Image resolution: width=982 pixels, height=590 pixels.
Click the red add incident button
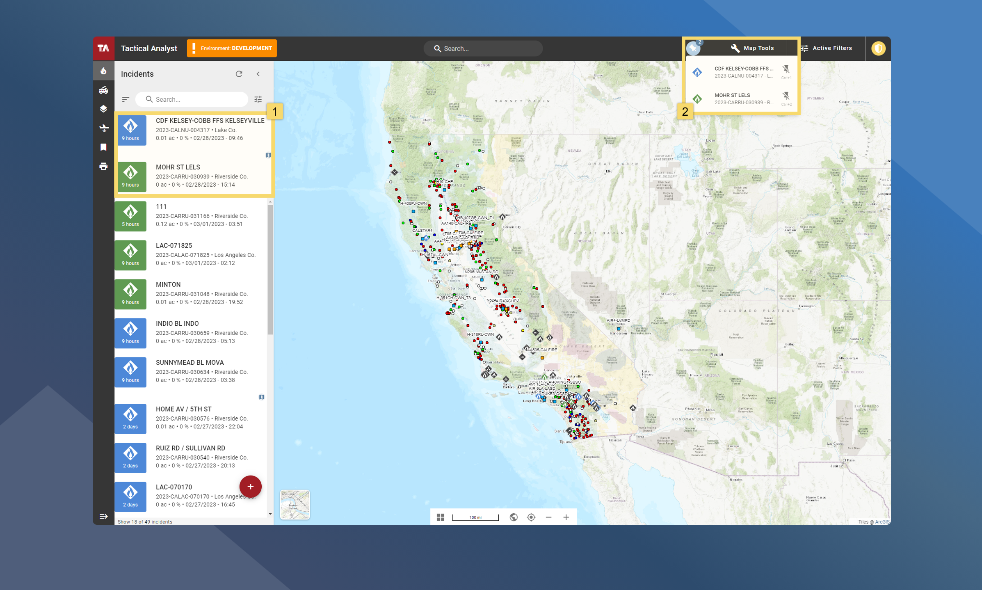(250, 487)
